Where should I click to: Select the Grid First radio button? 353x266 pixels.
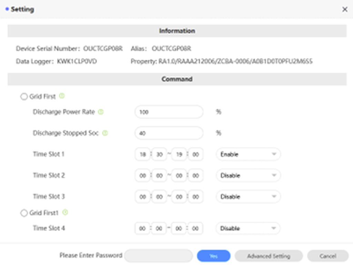[24, 97]
